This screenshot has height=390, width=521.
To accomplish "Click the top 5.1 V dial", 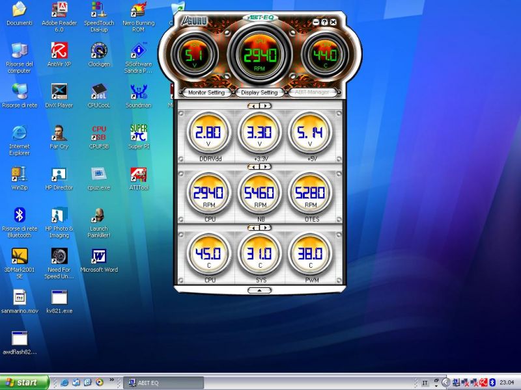I will click(x=194, y=55).
